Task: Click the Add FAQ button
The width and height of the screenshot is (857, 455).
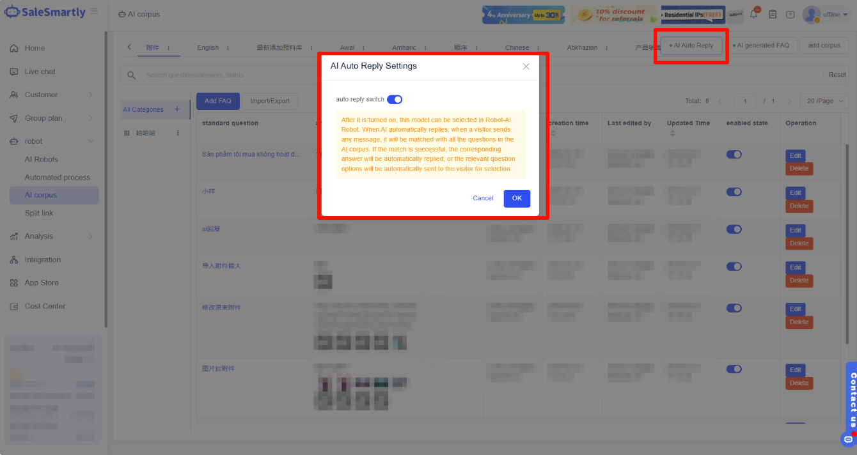Action: click(x=218, y=101)
